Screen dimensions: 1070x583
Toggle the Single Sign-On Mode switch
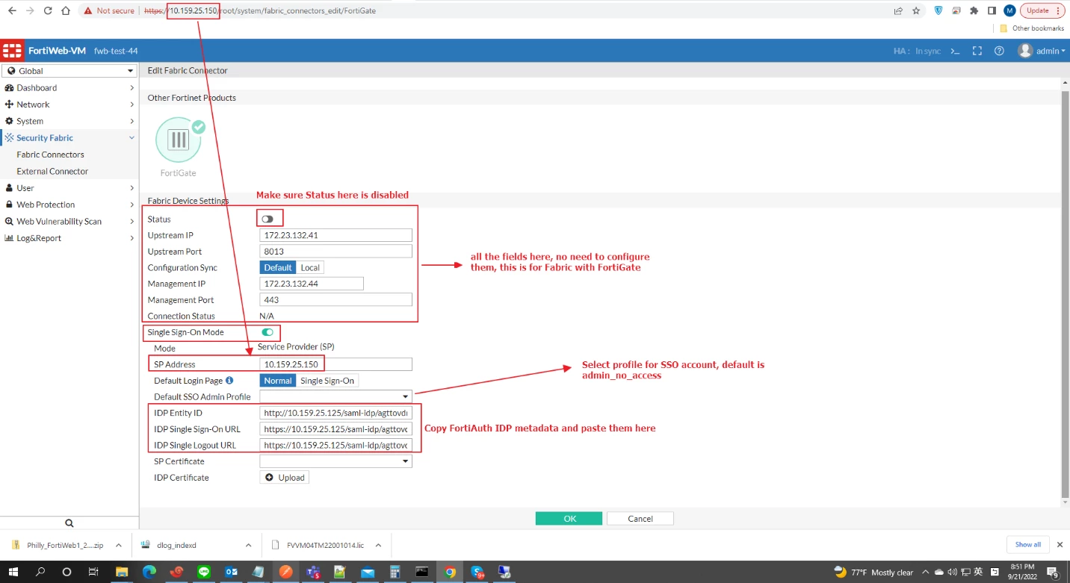pos(267,332)
